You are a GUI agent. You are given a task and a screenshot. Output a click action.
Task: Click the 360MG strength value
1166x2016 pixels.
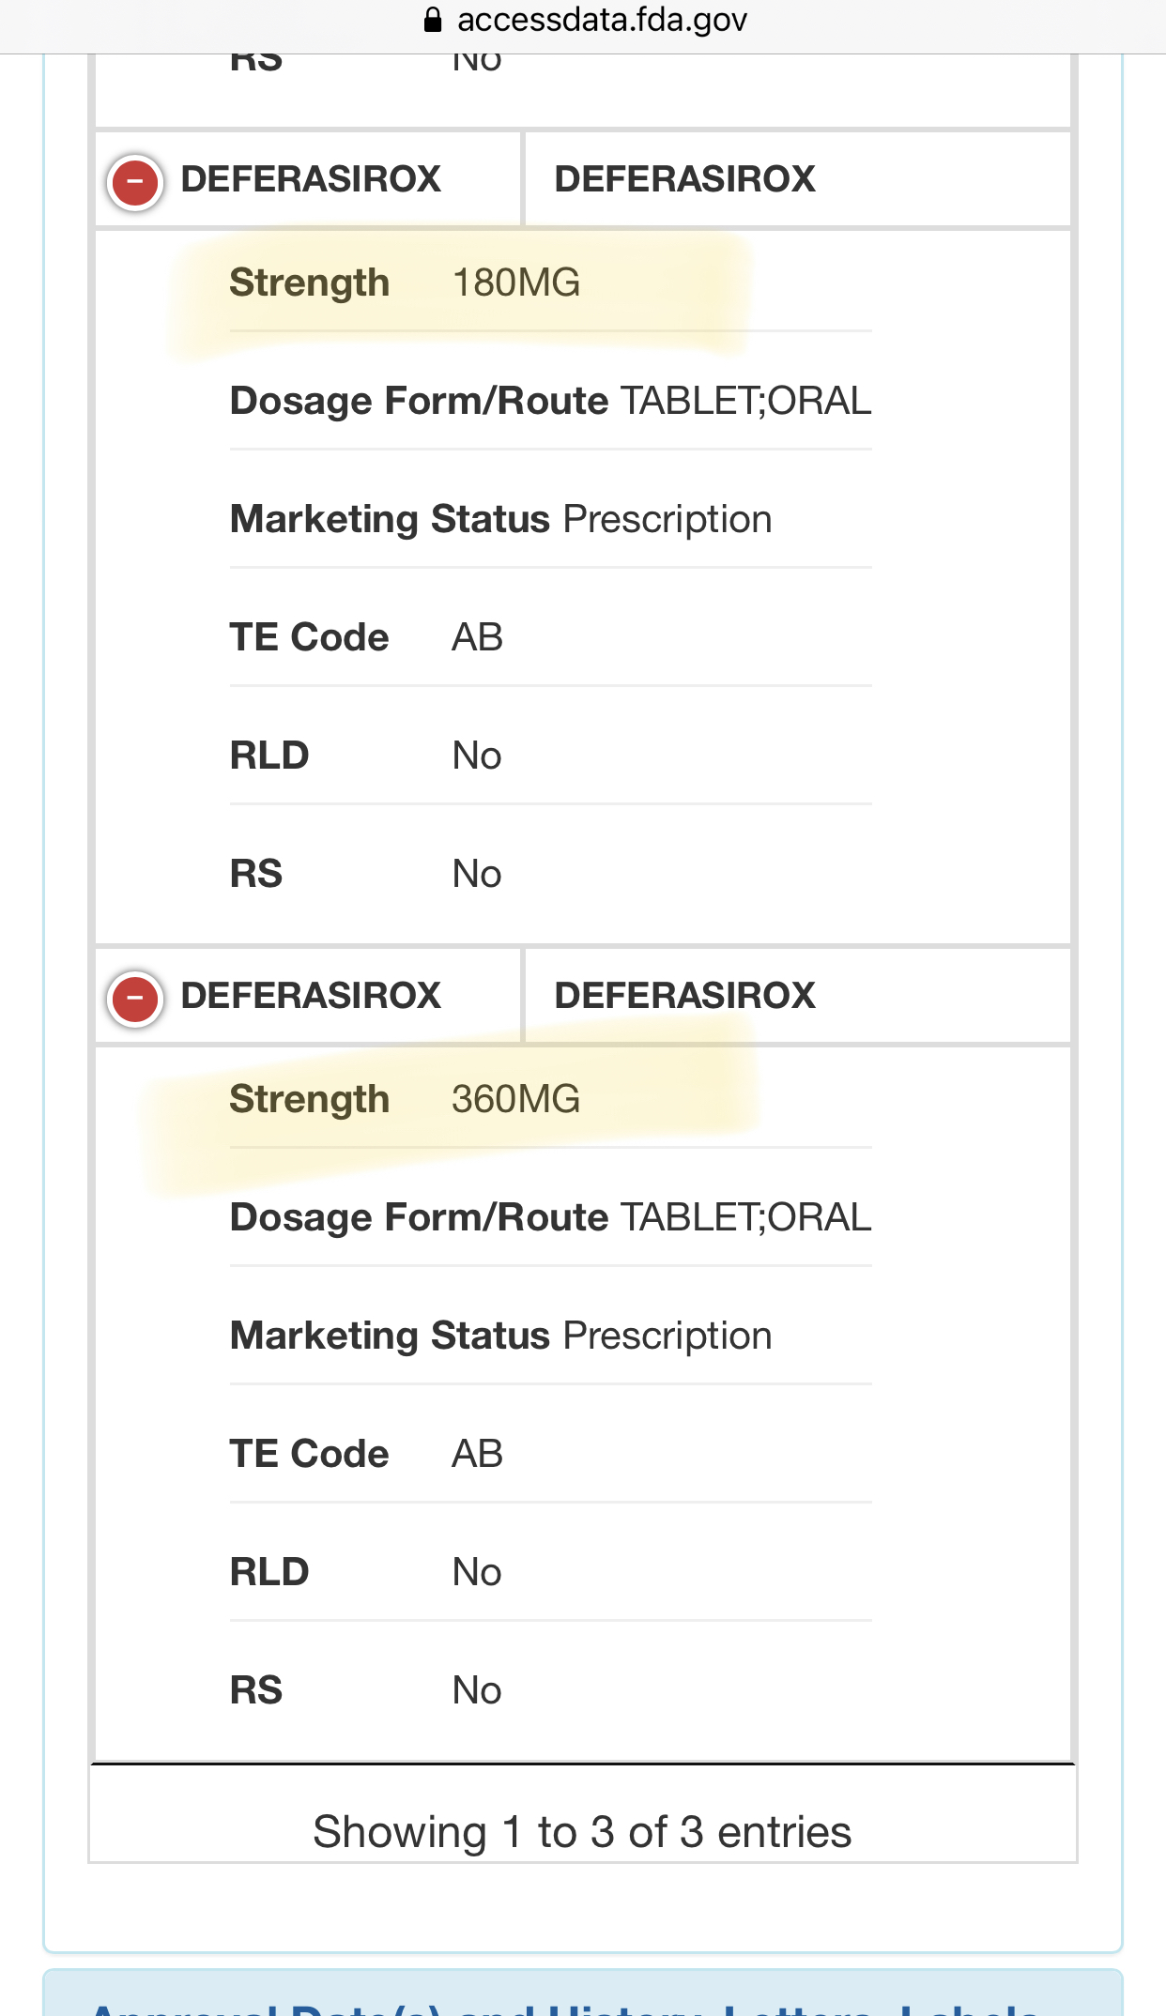[515, 1099]
